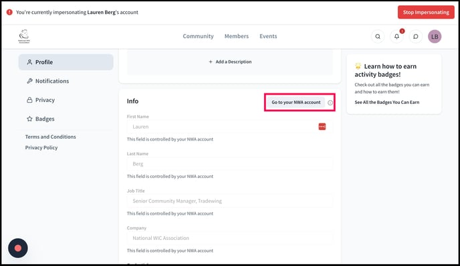Click Go to your NWA account button
The image size is (460, 266).
[296, 103]
